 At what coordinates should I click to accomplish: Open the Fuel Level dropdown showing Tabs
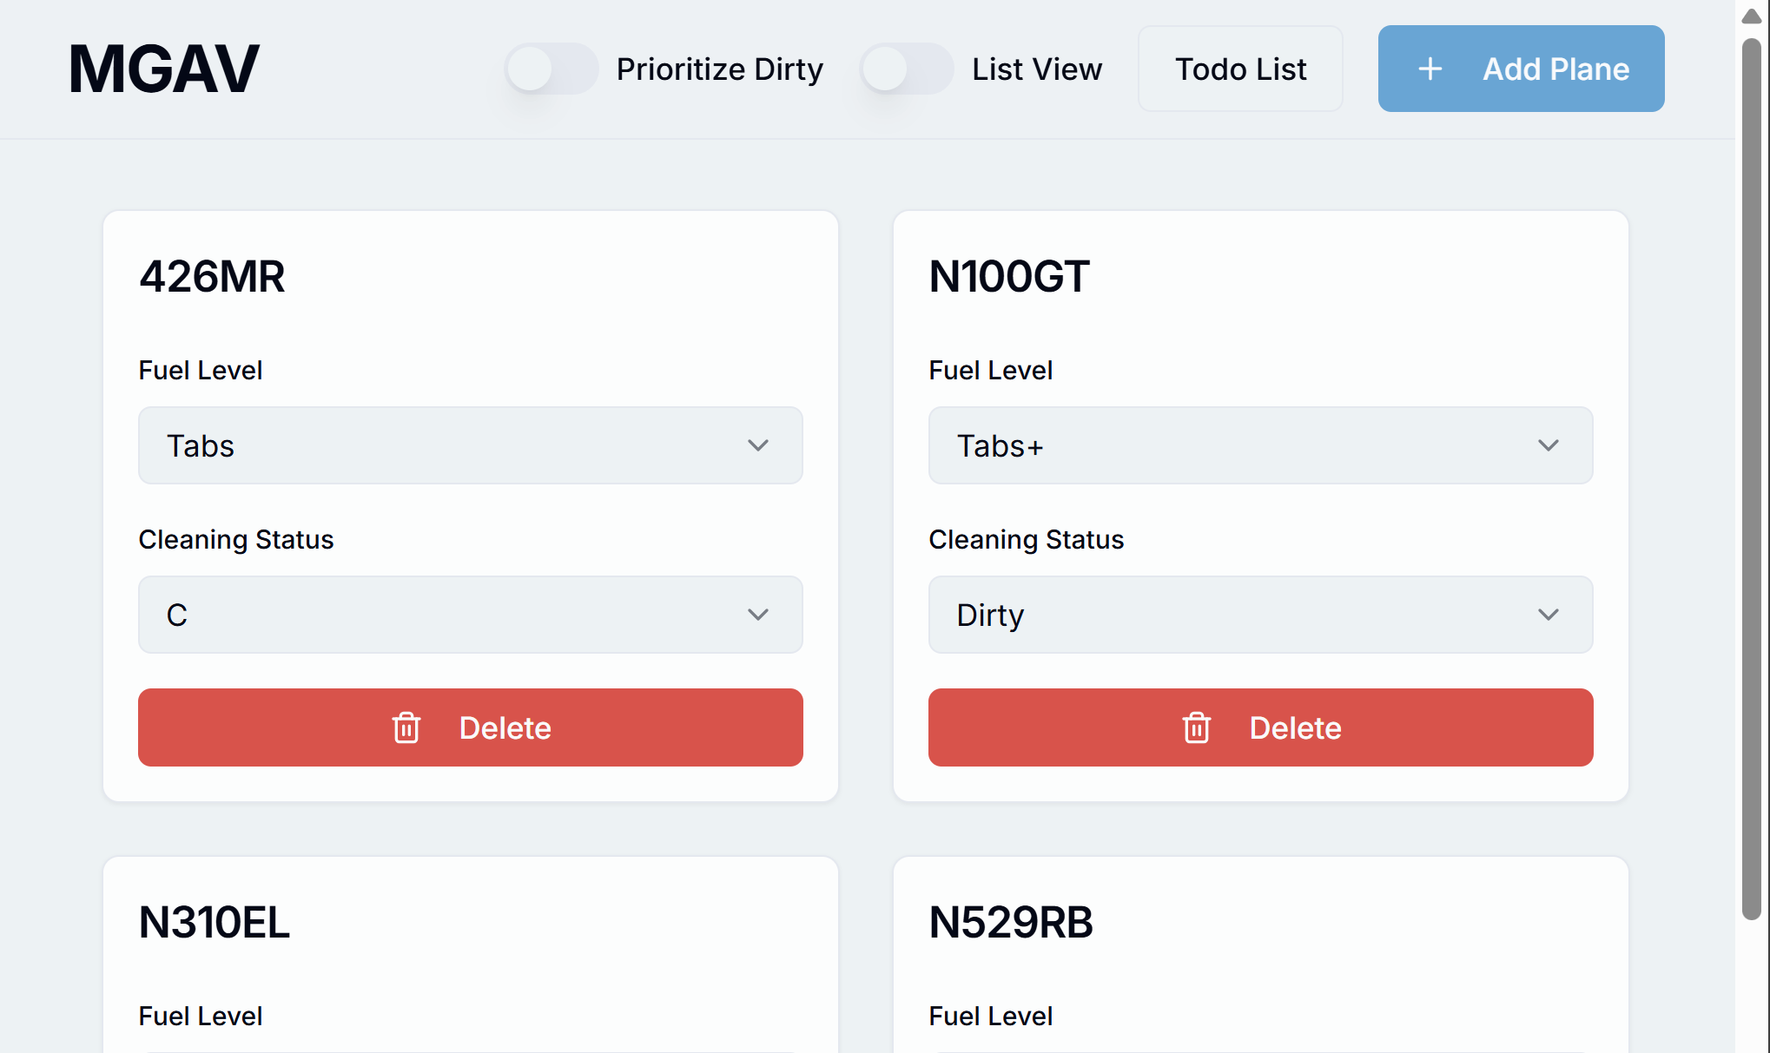470,445
